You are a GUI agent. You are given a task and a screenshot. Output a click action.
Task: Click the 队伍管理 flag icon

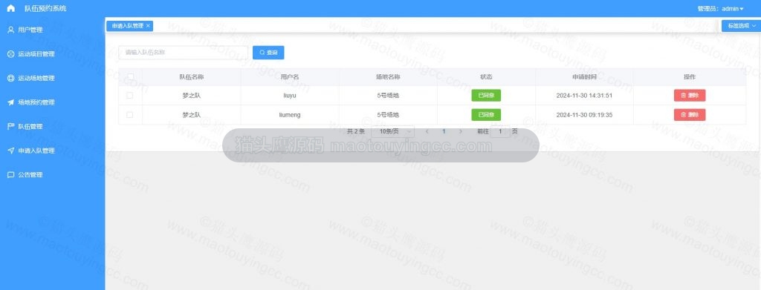coord(10,126)
